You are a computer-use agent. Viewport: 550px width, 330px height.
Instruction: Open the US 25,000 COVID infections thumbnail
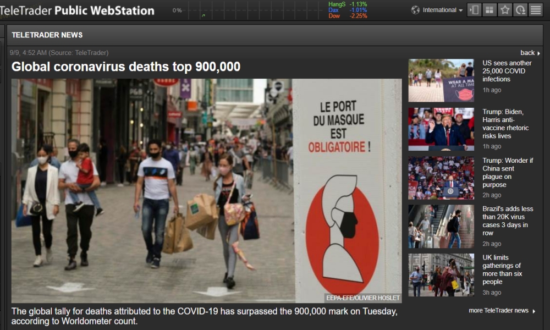pyautogui.click(x=441, y=81)
